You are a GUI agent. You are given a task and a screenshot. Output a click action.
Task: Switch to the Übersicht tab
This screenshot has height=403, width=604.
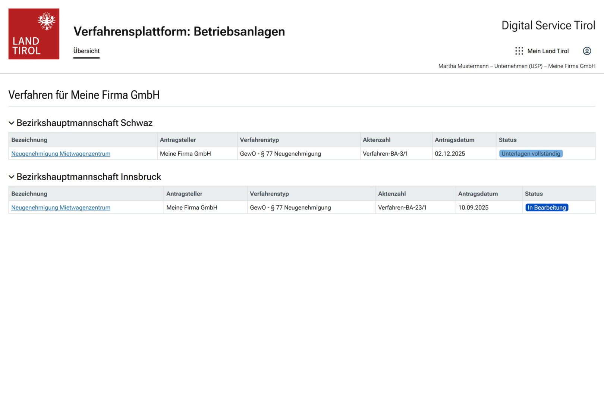[x=86, y=51]
